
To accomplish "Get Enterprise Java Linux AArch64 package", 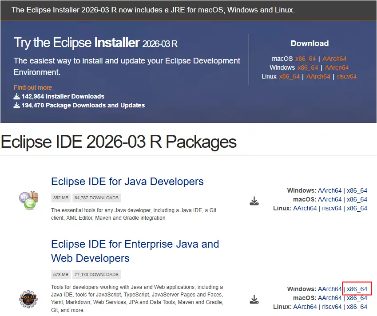I will pos(305,307).
